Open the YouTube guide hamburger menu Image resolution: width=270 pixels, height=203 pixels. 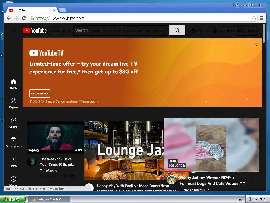(x=13, y=31)
